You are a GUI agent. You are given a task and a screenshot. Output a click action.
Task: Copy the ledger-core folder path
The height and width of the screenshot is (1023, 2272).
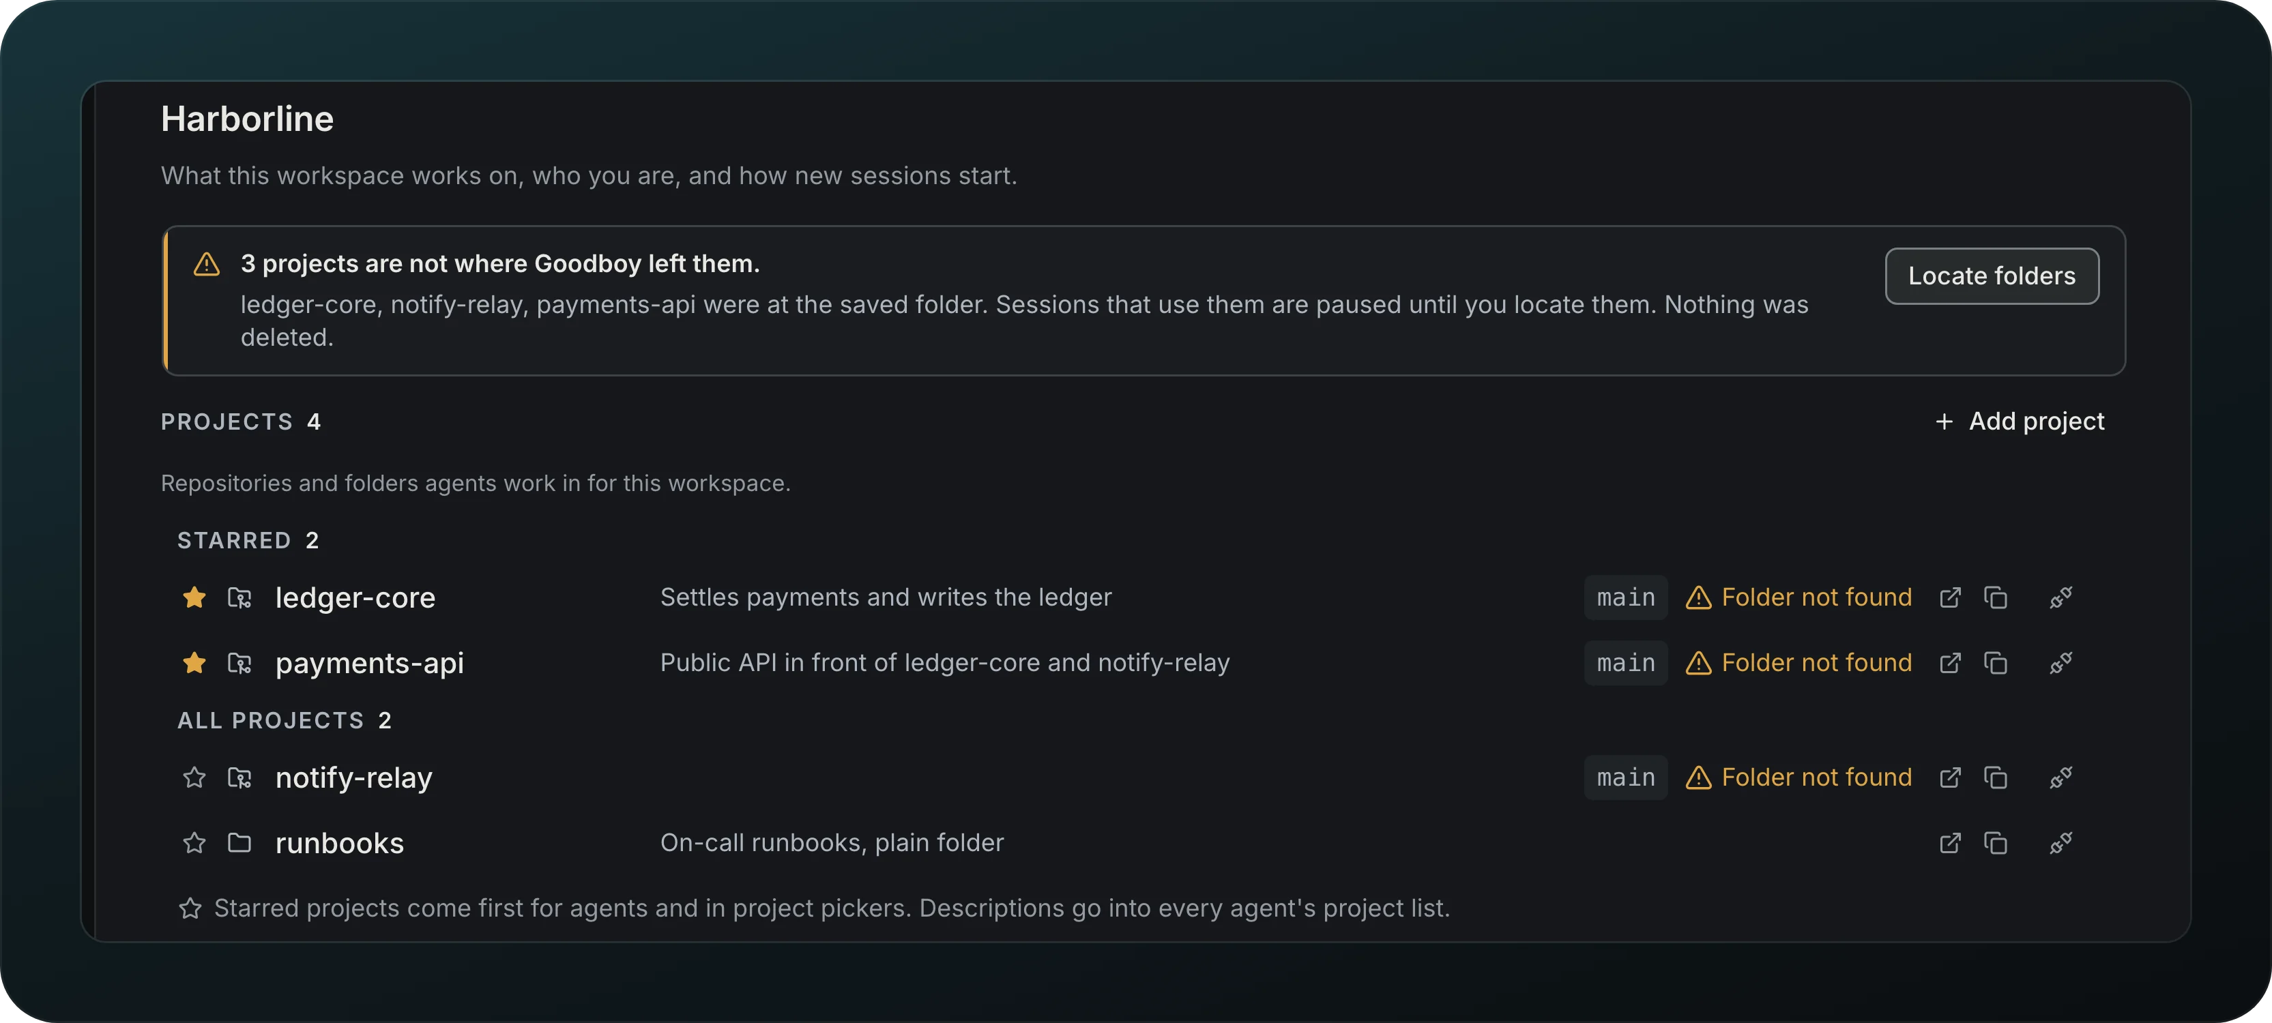click(1995, 597)
